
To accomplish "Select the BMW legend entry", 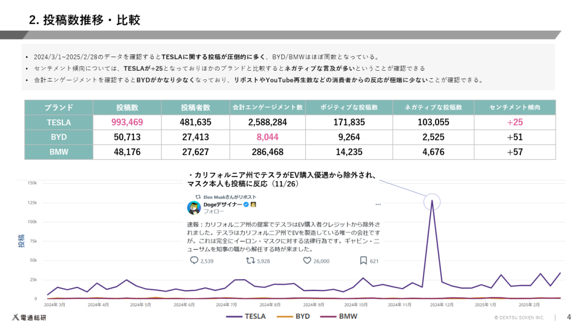I will tap(339, 316).
